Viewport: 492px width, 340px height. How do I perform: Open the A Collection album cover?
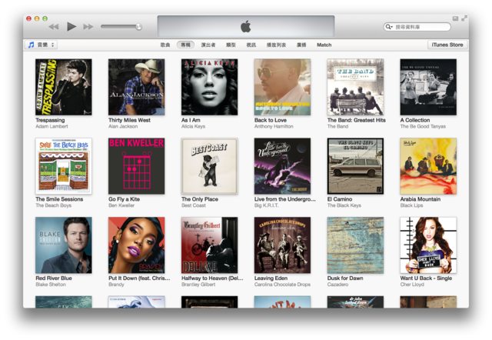[428, 87]
